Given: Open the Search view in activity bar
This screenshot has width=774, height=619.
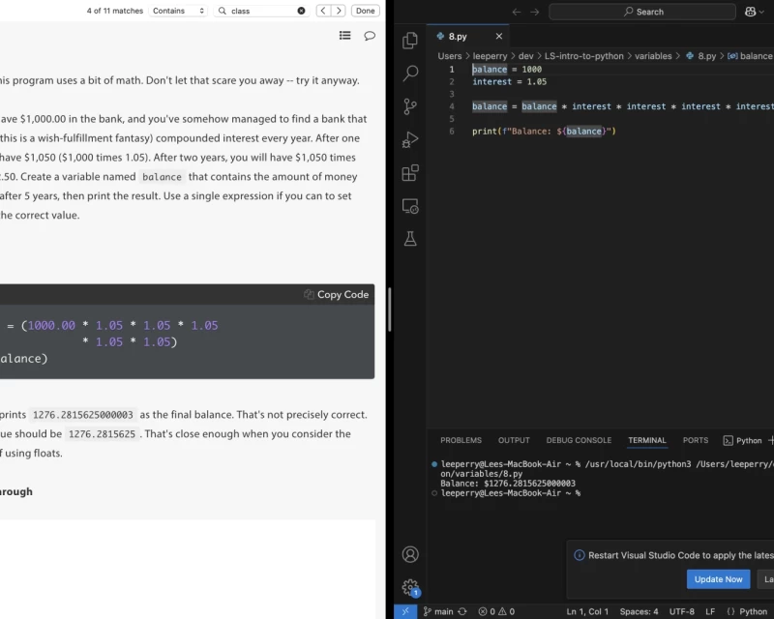Looking at the screenshot, I should pos(410,74).
